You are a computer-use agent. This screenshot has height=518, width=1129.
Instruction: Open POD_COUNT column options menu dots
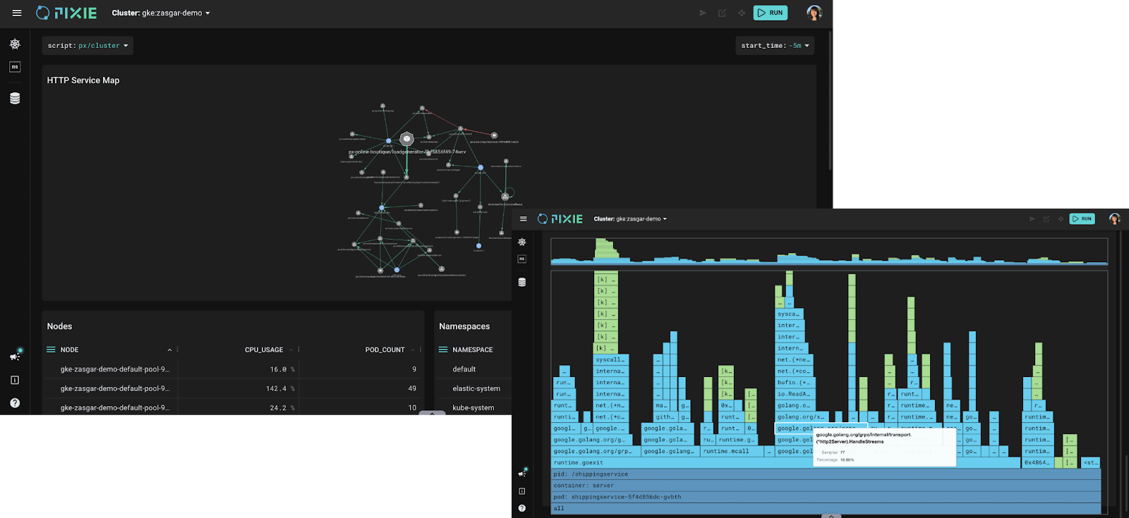pyautogui.click(x=421, y=350)
